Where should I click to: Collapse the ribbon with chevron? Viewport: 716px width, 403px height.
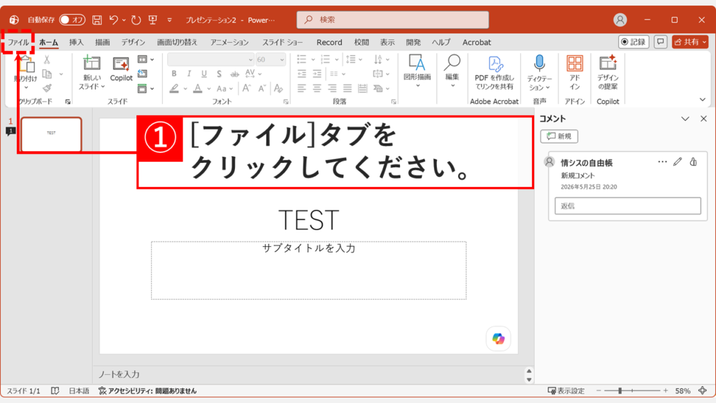[702, 99]
